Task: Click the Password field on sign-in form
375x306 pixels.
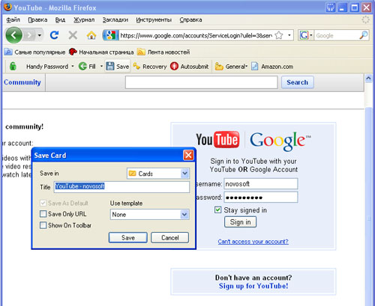Action: click(261, 198)
